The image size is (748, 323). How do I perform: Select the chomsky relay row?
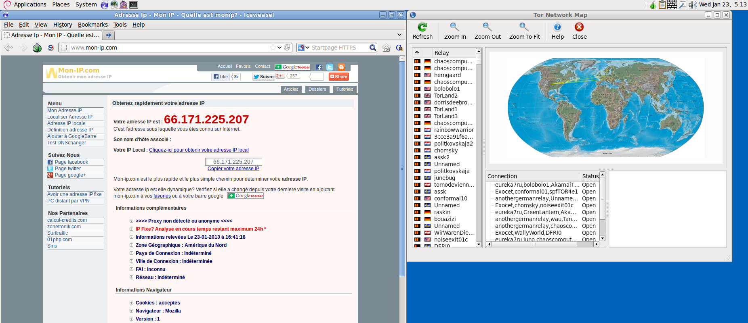[444, 150]
